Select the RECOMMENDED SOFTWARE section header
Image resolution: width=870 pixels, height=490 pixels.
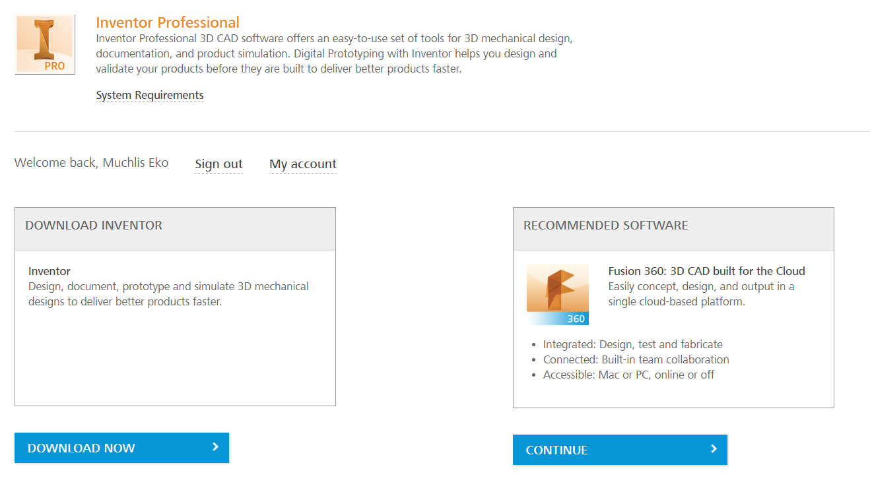(605, 225)
